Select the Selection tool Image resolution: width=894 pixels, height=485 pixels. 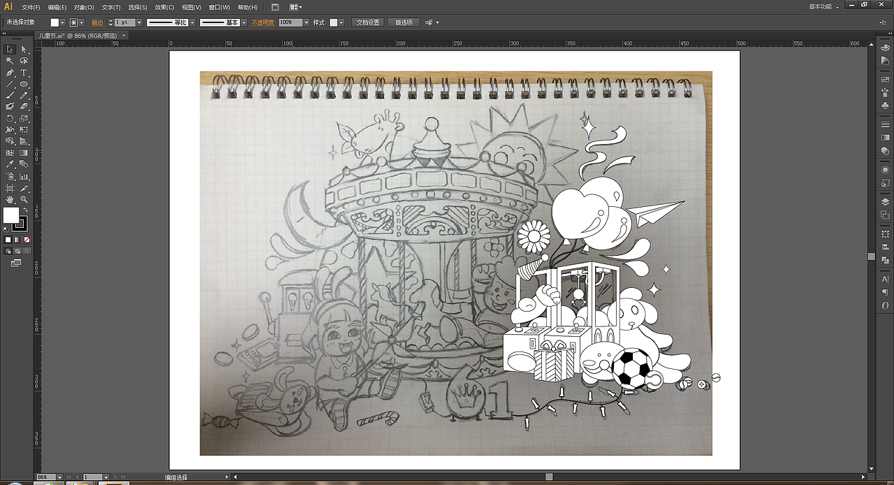pos(10,49)
